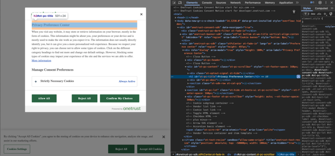Expand the ot-pc-desc div node
335x156 pixels.
[188, 80]
